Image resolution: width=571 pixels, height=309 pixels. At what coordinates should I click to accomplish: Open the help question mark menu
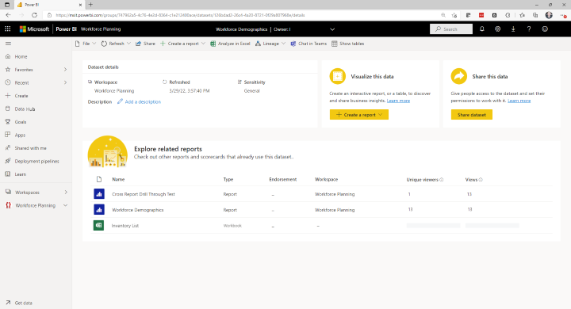(x=529, y=29)
